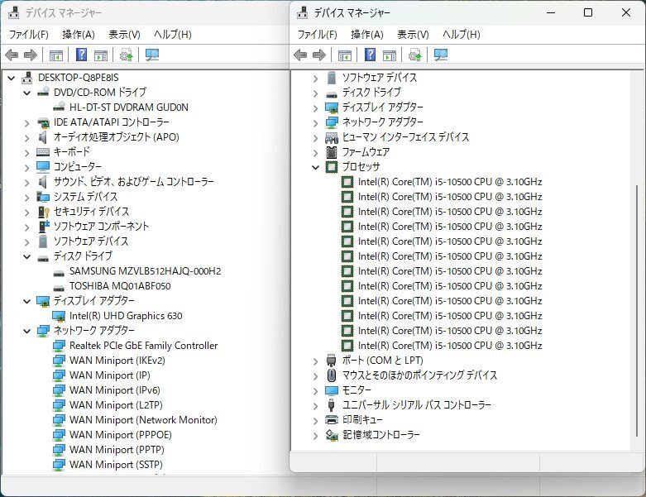
Task: Select TOSHIBA MQ01ABF050 disk icon
Action: [x=59, y=286]
